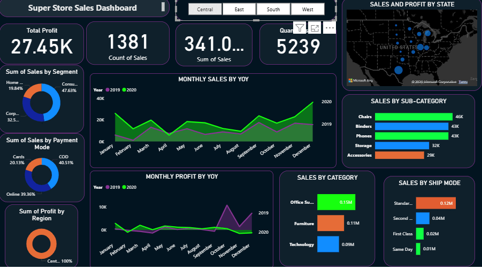Select the Furniture category bar
The image size is (482, 269).
click(x=331, y=223)
